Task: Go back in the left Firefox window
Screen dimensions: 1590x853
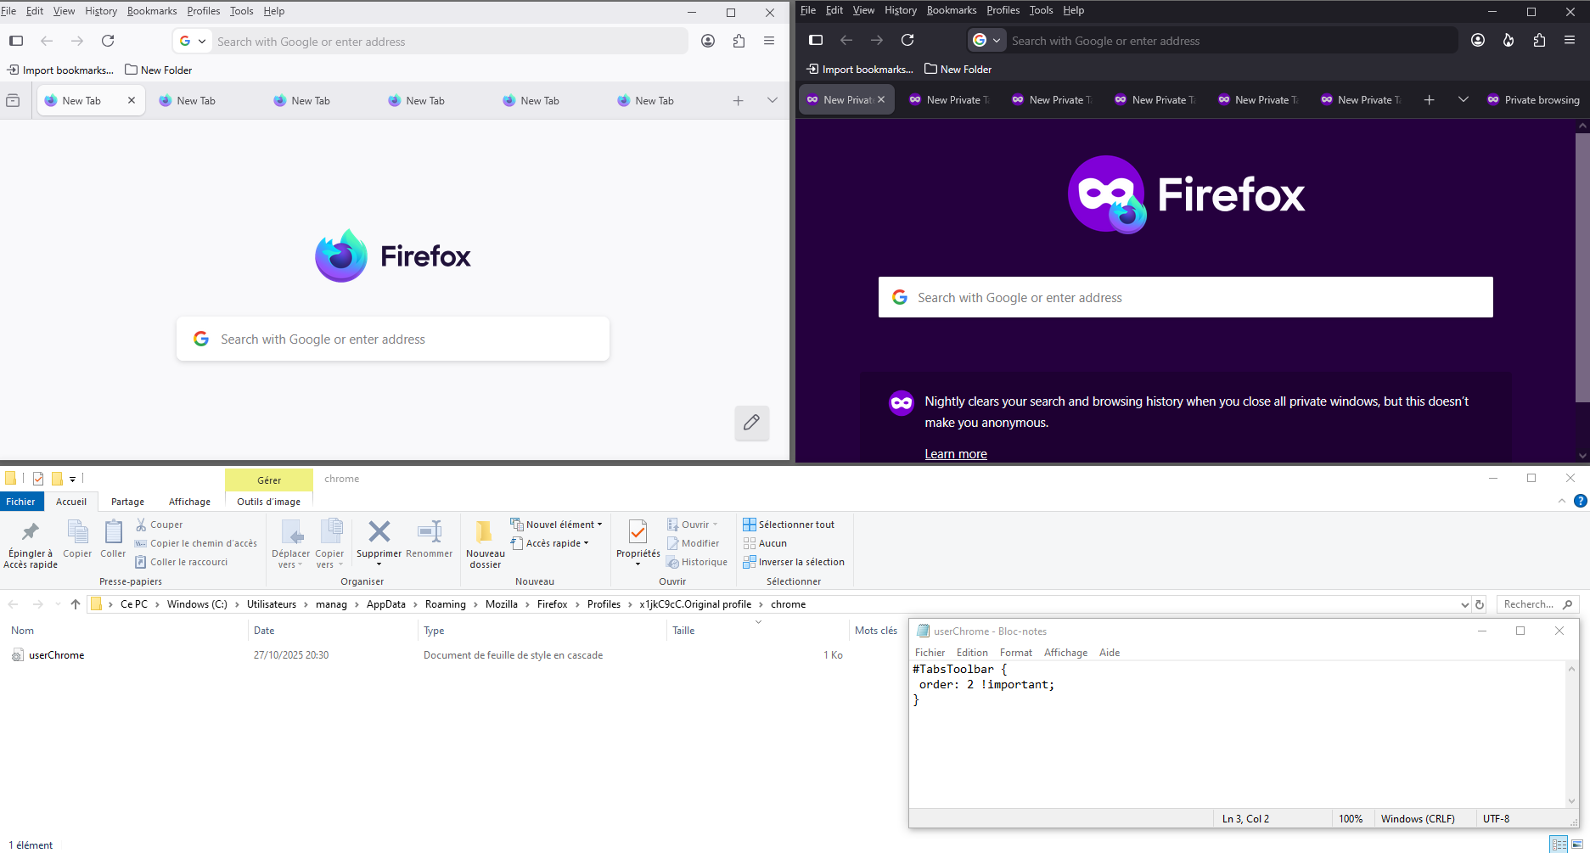Action: coord(47,41)
